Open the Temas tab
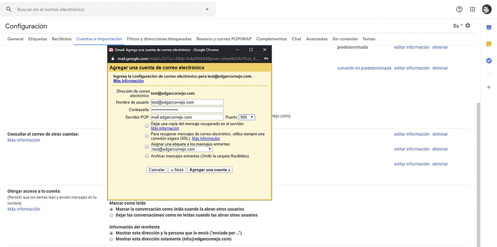Screen dimensions: 497x247 [x=369, y=39]
